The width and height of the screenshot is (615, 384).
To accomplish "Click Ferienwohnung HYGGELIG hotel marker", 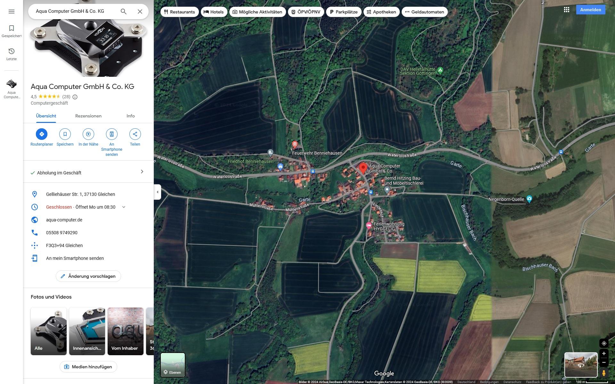I will tap(369, 226).
